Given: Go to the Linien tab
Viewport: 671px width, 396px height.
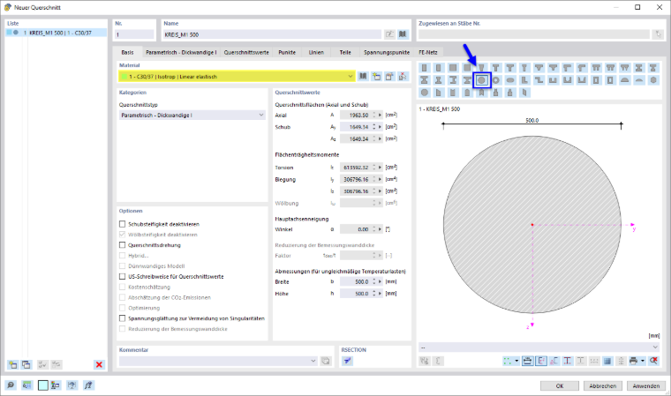Looking at the screenshot, I should [x=316, y=52].
